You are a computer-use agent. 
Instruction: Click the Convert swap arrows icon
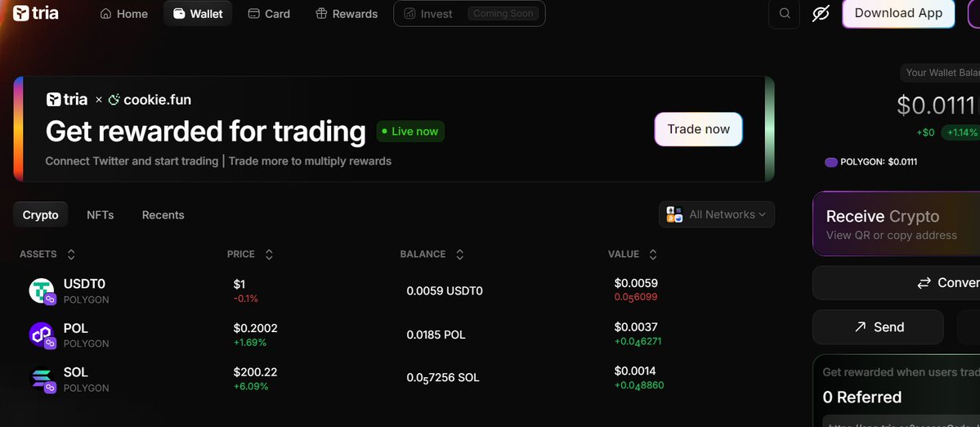pyautogui.click(x=924, y=283)
